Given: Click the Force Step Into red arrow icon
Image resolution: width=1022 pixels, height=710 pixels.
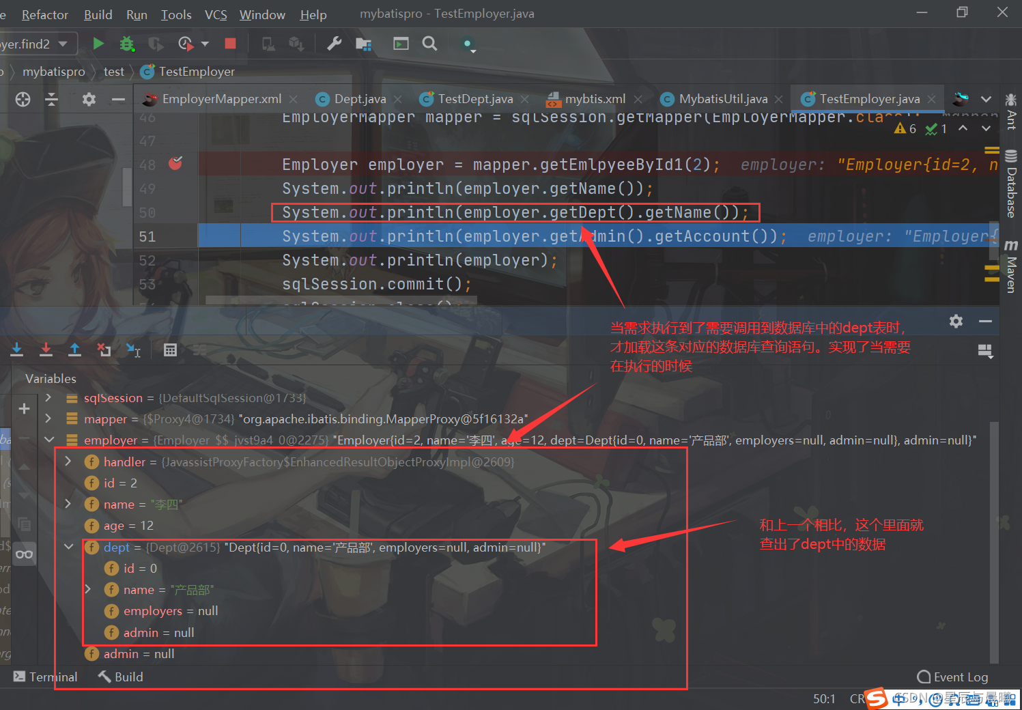Looking at the screenshot, I should (x=46, y=350).
